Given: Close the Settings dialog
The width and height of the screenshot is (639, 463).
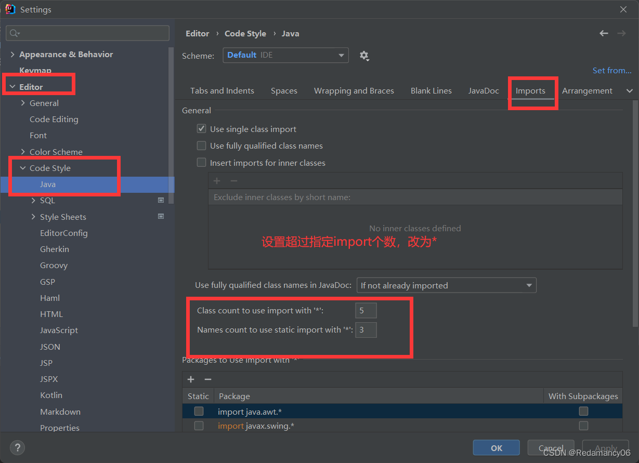Looking at the screenshot, I should tap(623, 9).
